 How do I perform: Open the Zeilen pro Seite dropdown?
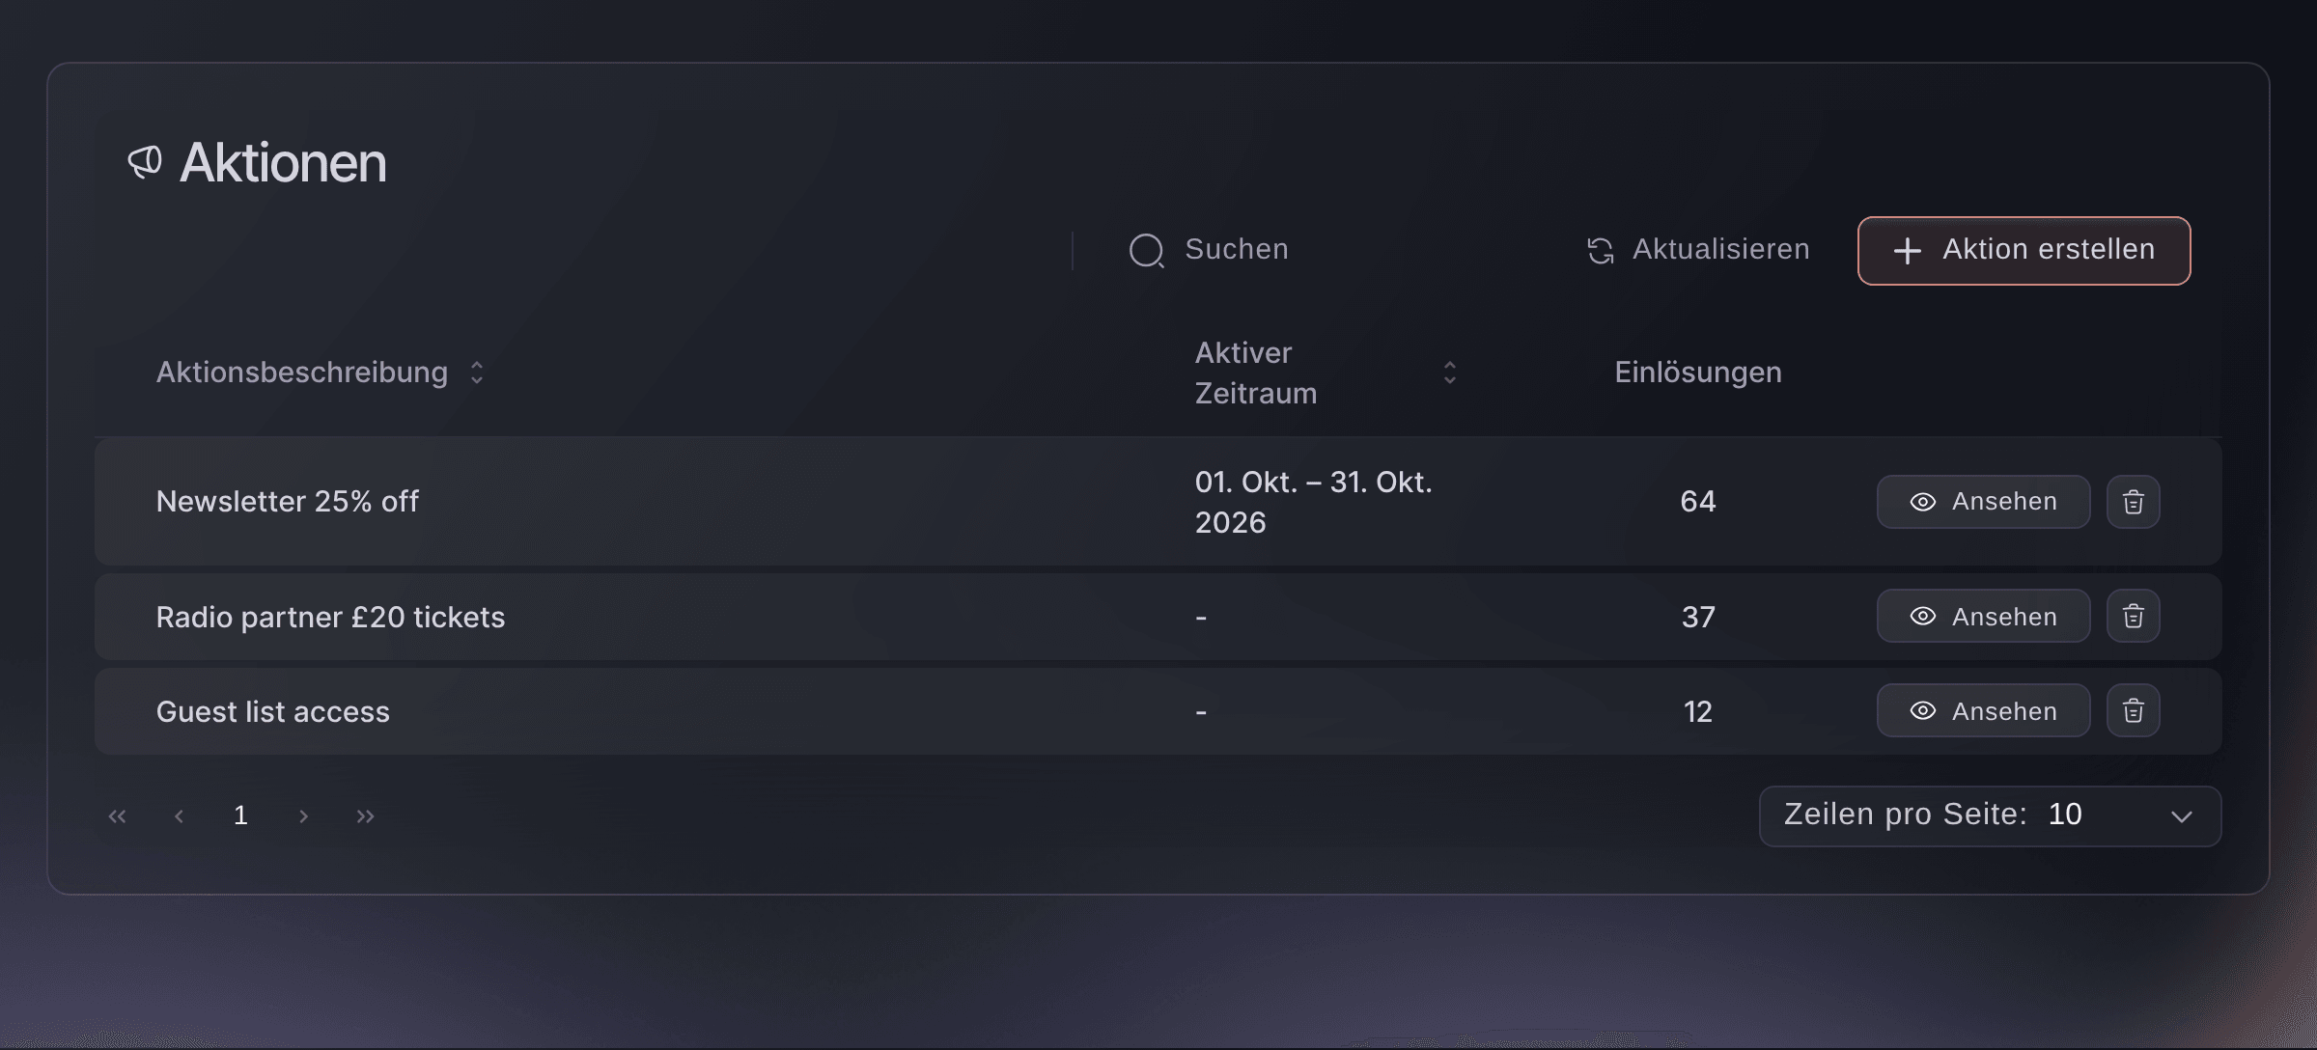[x=1990, y=816]
